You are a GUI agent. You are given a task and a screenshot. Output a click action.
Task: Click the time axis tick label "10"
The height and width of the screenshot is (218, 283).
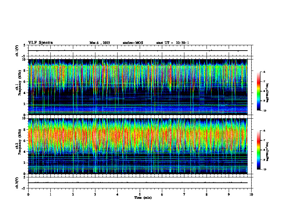251,194
